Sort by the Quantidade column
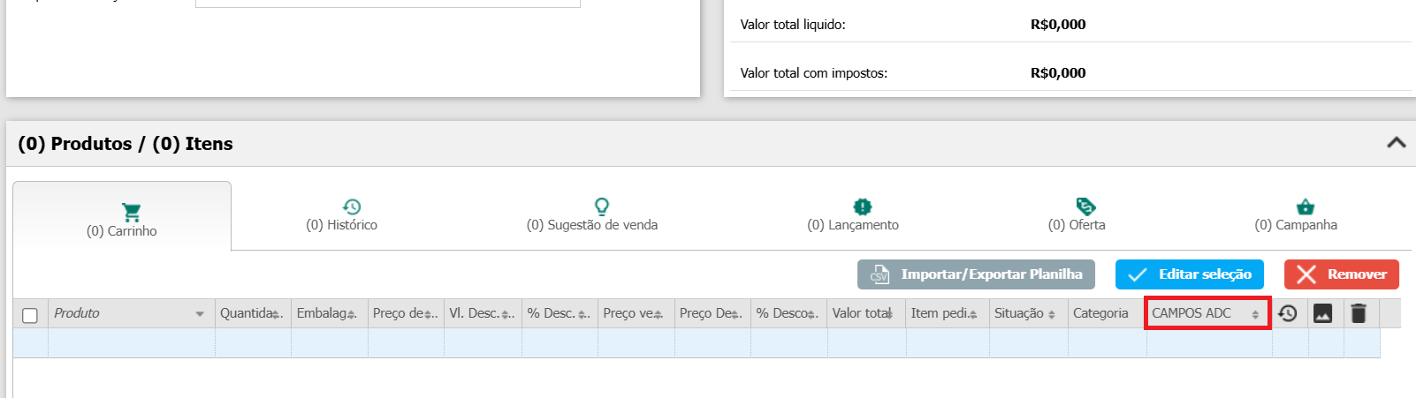The height and width of the screenshot is (398, 1416). coord(253,313)
